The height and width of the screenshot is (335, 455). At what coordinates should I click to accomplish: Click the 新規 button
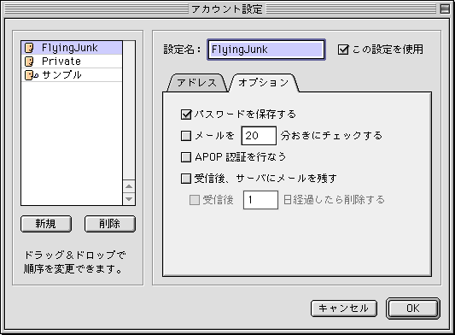pos(46,224)
